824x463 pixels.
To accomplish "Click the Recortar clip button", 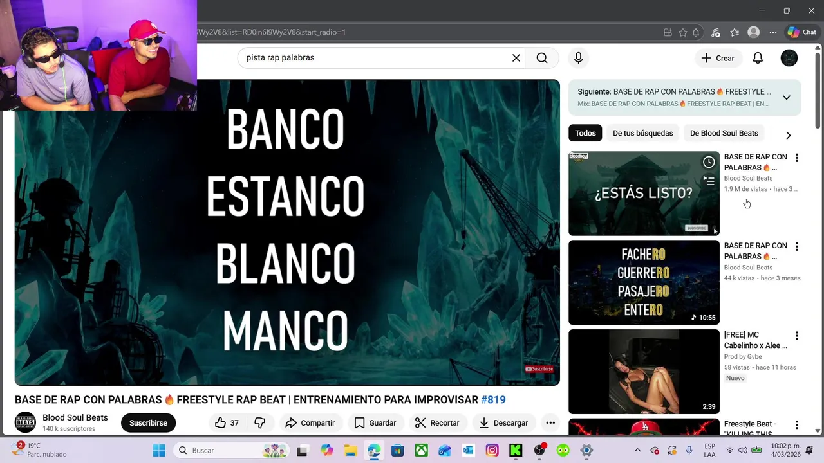I will [x=437, y=423].
